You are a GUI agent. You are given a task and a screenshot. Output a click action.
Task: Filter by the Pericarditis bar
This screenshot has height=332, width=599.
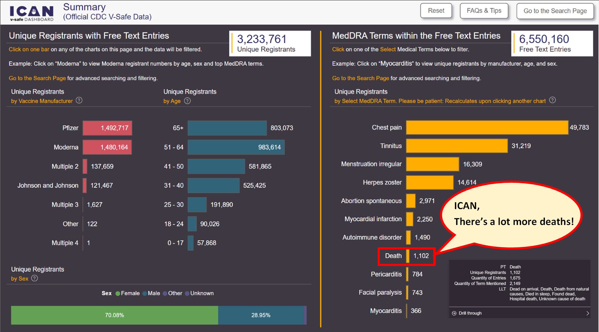pos(407,274)
